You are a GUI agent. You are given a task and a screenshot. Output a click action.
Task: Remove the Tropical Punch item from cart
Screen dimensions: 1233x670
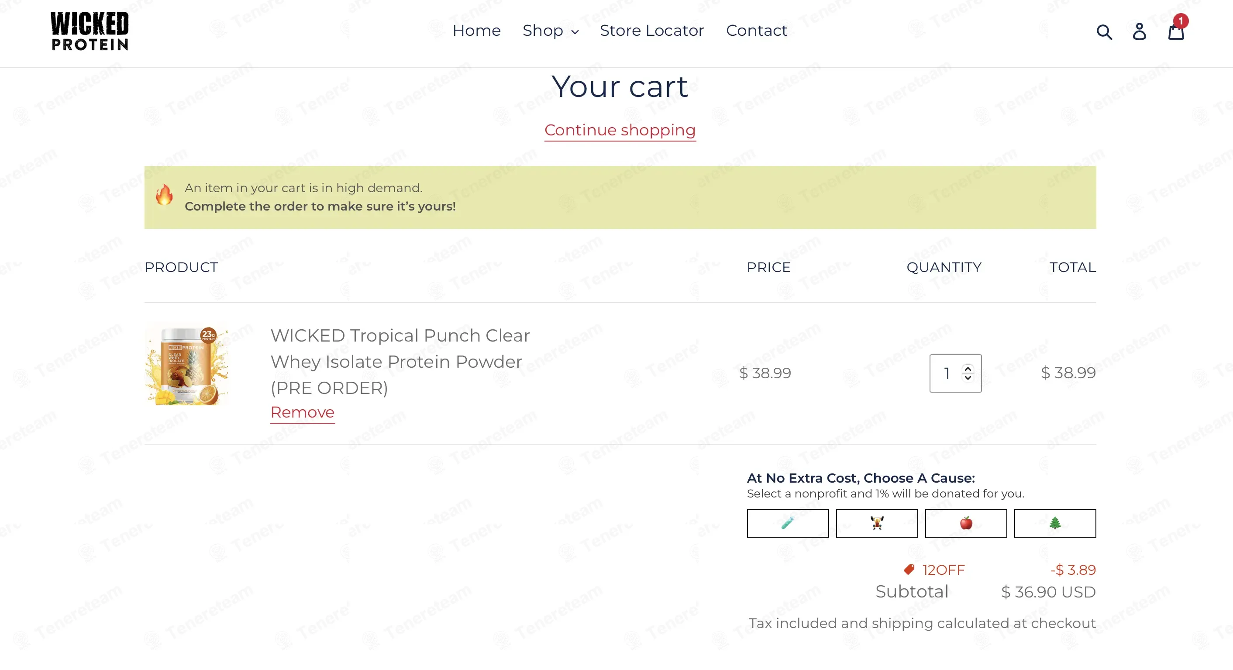point(303,412)
